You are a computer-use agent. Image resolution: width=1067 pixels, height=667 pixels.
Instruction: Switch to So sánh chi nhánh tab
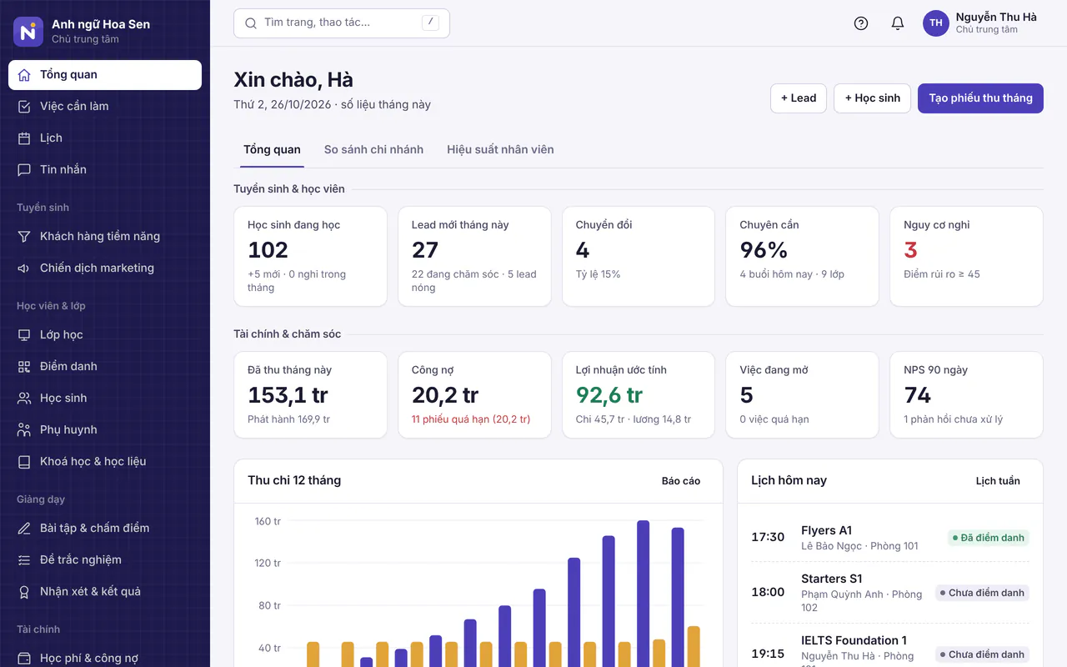373,149
